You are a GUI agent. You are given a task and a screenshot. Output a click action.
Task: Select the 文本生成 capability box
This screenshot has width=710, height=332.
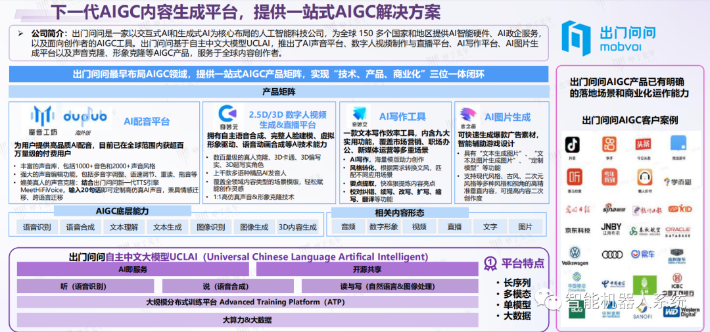pyautogui.click(x=167, y=227)
